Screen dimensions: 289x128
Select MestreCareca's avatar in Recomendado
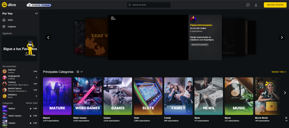click(x=5, y=90)
